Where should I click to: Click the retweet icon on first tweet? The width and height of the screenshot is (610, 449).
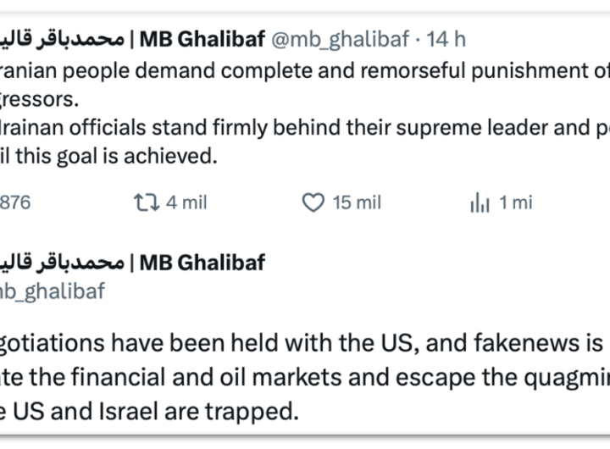coord(144,202)
